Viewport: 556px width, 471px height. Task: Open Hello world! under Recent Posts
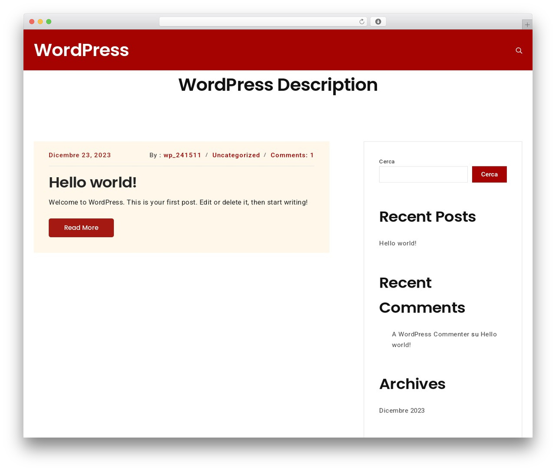(398, 243)
